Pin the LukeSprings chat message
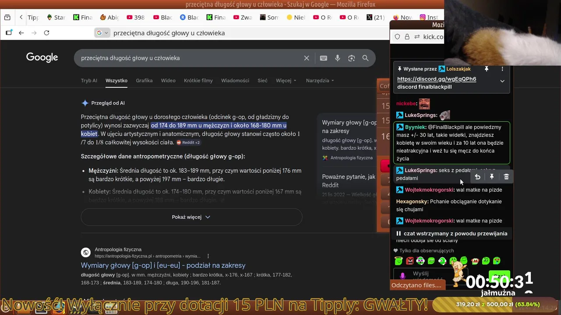 (x=492, y=177)
